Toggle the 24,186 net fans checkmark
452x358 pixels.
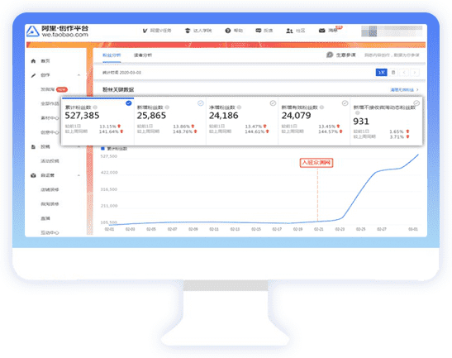pyautogui.click(x=273, y=103)
